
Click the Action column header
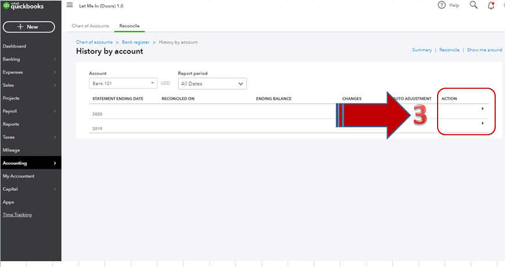[x=449, y=99]
